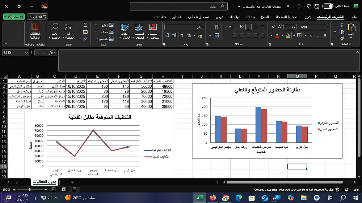Apply comma style number format

pyautogui.click(x=182, y=35)
